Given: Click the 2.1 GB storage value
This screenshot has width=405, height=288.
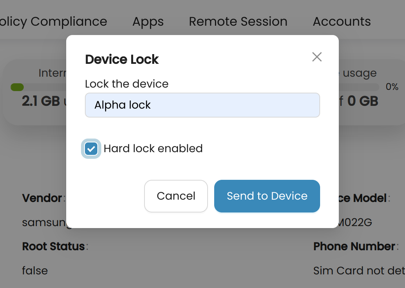Looking at the screenshot, I should (x=41, y=101).
